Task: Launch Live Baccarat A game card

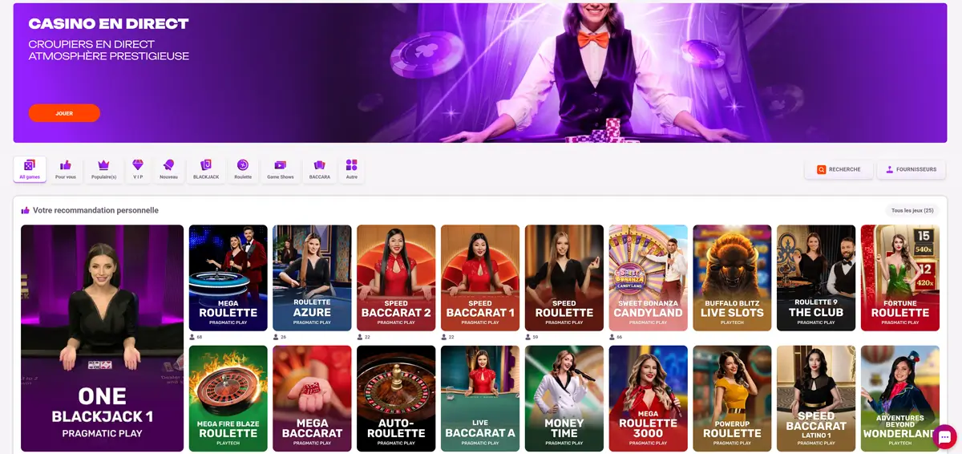Action: coord(480,398)
